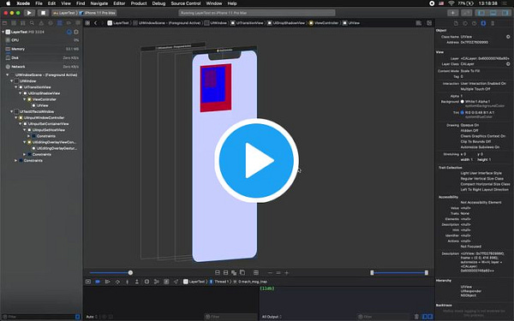Click the iPhone 11 Pro Max destination selector
514x321 pixels.
(98, 13)
